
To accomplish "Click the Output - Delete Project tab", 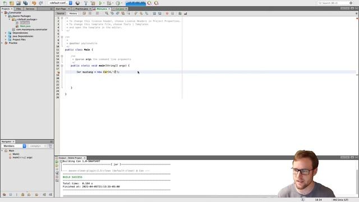I will (x=71, y=158).
